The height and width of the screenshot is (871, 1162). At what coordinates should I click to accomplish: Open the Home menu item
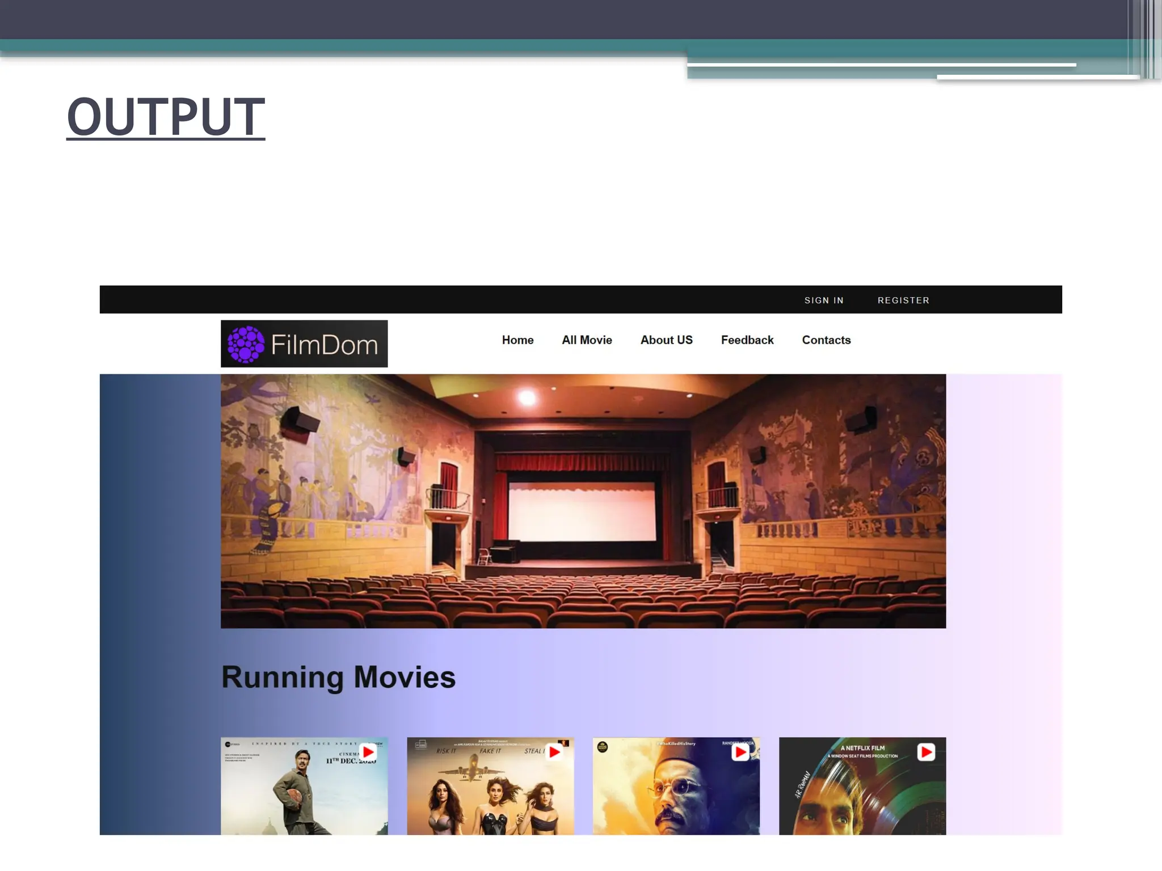tap(517, 340)
